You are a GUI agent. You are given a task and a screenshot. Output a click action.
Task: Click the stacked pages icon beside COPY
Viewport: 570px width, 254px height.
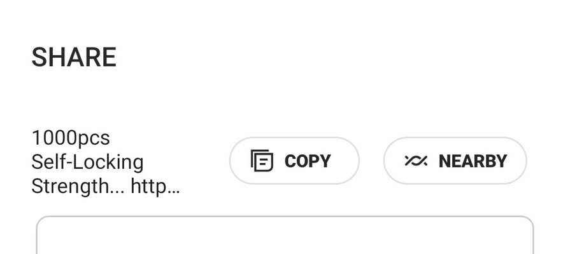point(262,161)
